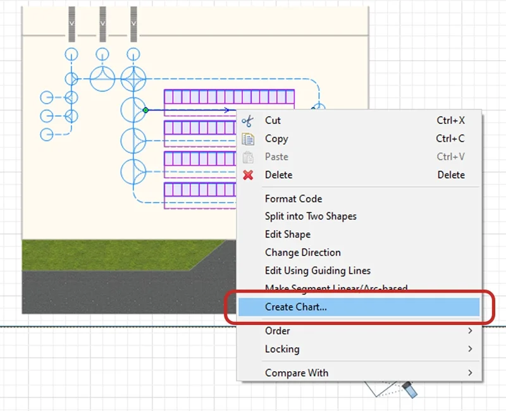Click the grayed Paste clipboard icon
506x411 pixels.
click(249, 156)
